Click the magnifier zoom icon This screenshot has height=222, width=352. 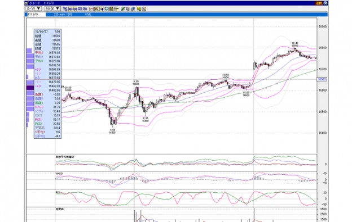[x=107, y=9]
